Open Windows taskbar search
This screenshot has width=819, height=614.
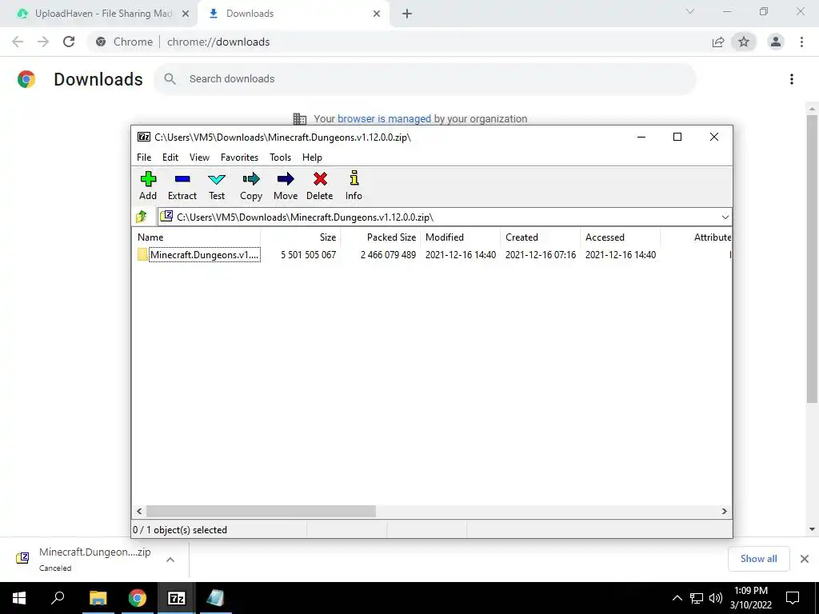click(58, 598)
